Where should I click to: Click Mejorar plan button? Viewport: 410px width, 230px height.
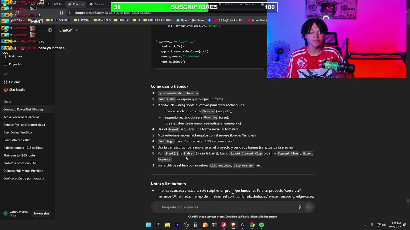(41, 213)
